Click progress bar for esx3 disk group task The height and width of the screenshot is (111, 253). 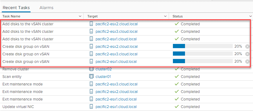point(203,54)
